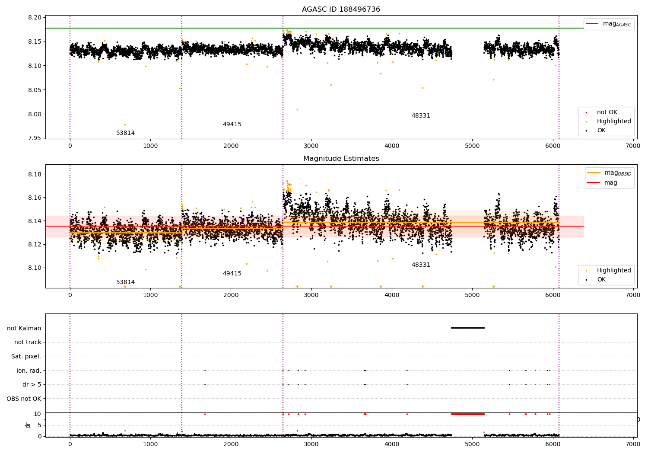The height and width of the screenshot is (454, 648).
Task: Click OBSID label 49415 in the top plot
Action: (232, 125)
